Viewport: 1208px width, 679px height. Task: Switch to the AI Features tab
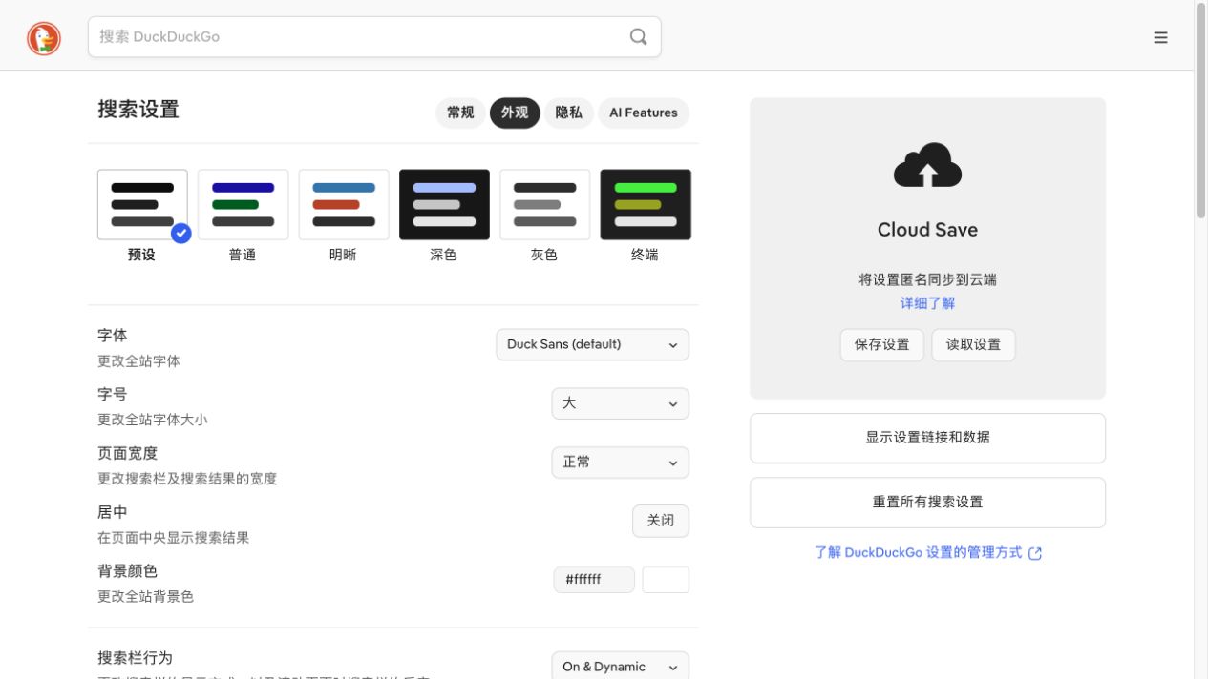(644, 113)
